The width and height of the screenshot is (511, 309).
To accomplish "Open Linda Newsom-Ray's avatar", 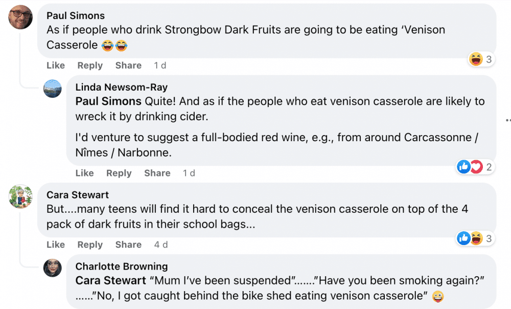I will tap(53, 89).
